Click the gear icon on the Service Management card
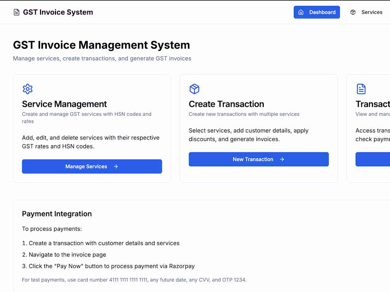 (28, 89)
